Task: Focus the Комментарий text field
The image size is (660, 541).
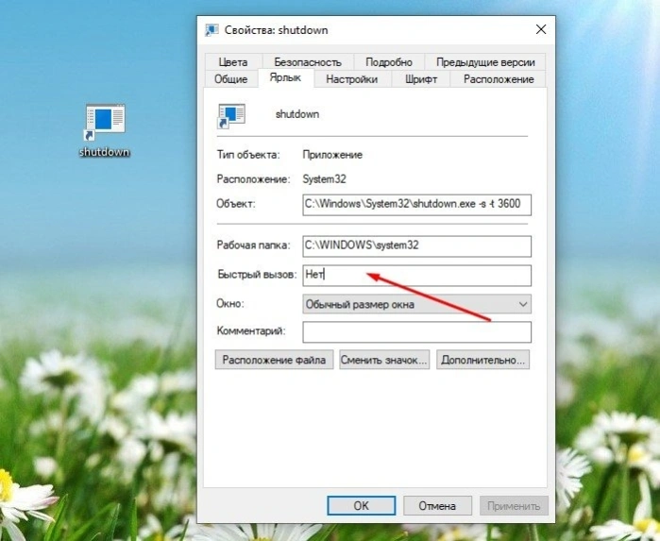Action: click(x=416, y=331)
